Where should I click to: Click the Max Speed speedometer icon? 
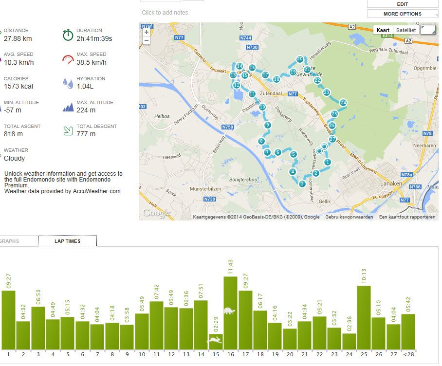[x=68, y=59]
